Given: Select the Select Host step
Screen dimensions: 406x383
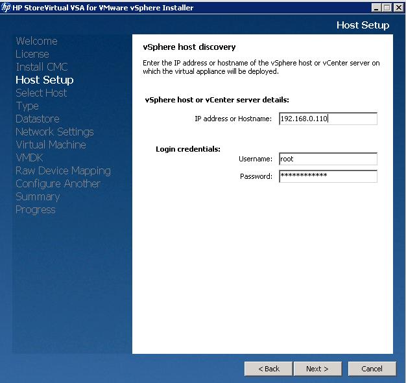Looking at the screenshot, I should [41, 93].
